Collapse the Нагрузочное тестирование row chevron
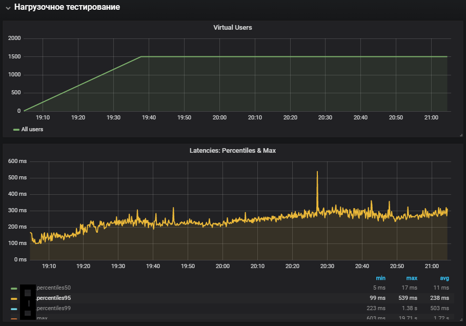 (x=8, y=8)
